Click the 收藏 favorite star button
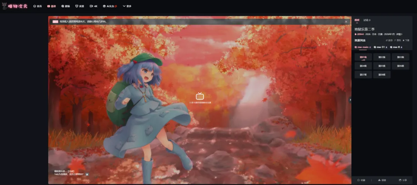 pyautogui.click(x=361, y=180)
